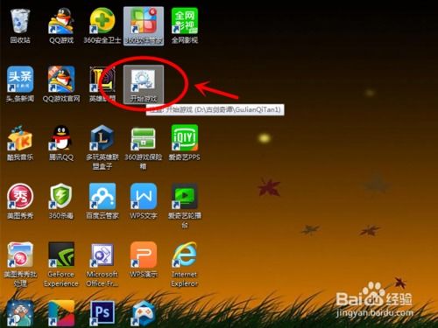
Task: Click the 爱奇艺PPS shortcut
Action: (x=185, y=138)
